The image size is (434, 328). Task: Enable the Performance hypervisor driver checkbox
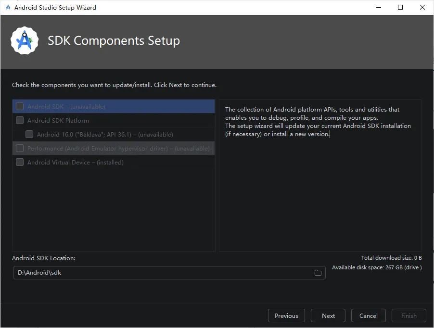pyautogui.click(x=20, y=148)
